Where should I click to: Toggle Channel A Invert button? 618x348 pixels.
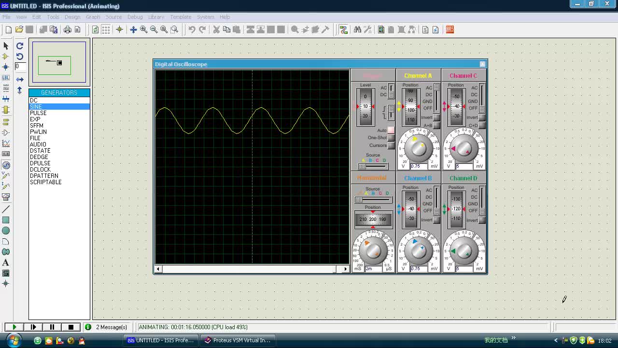(x=436, y=117)
